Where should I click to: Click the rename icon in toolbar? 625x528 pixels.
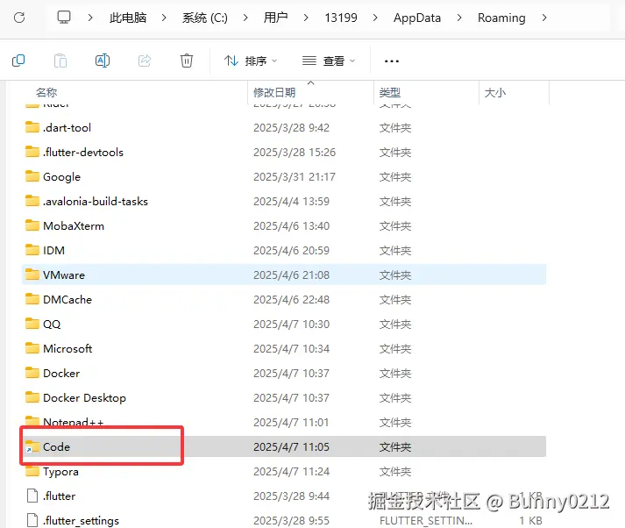click(x=103, y=61)
